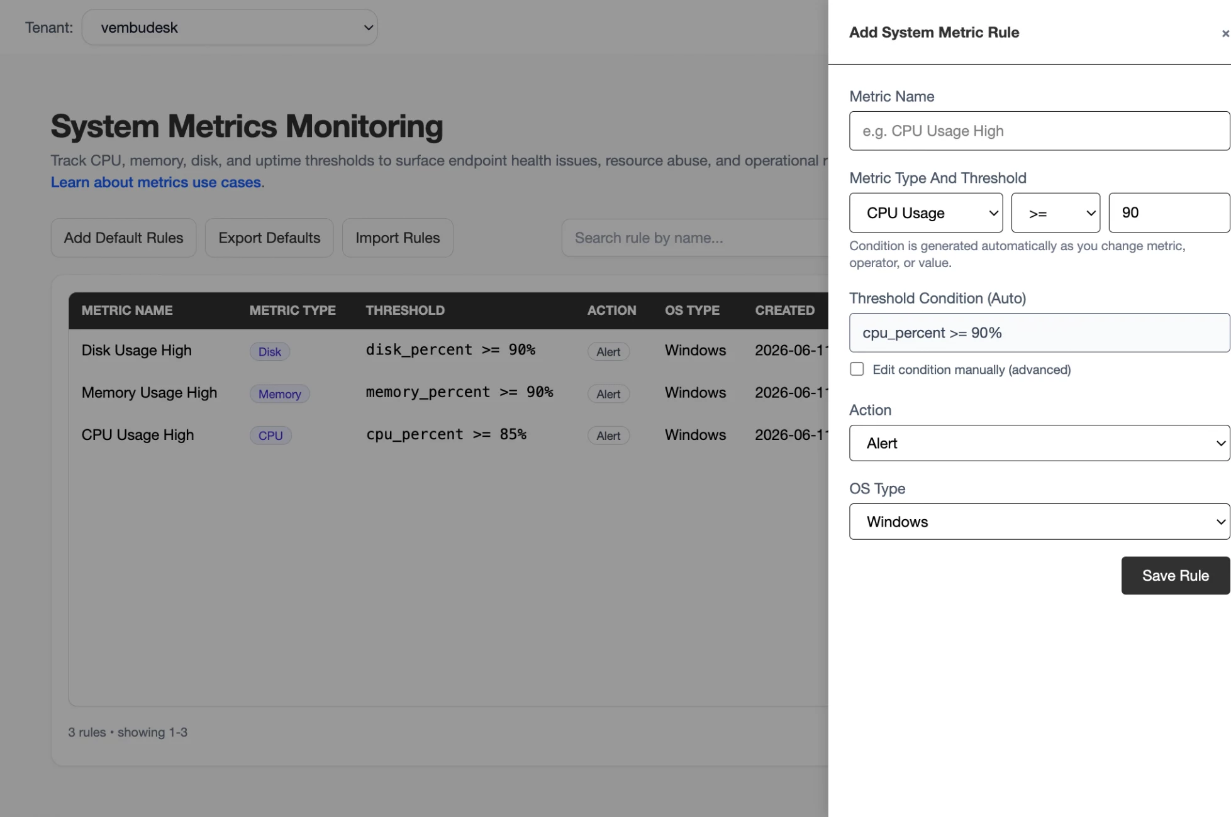The image size is (1231, 817).
Task: Expand the OS Type Windows dropdown
Action: [x=1039, y=522]
